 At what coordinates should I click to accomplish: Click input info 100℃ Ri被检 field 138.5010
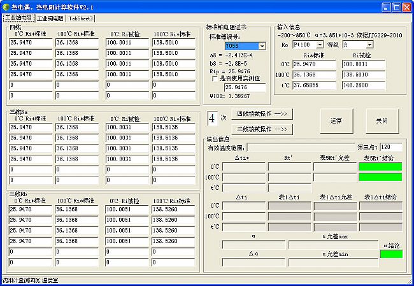(x=364, y=75)
